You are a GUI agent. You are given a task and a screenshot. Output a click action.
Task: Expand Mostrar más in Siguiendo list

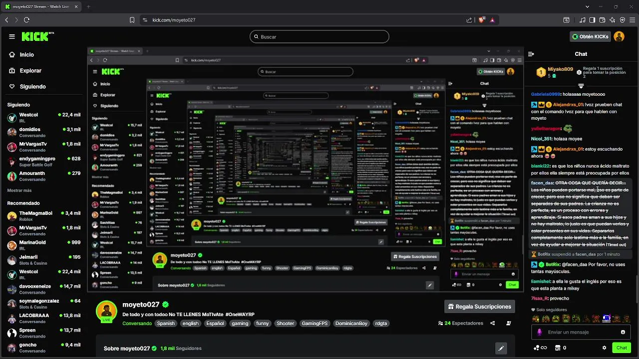[19, 190]
